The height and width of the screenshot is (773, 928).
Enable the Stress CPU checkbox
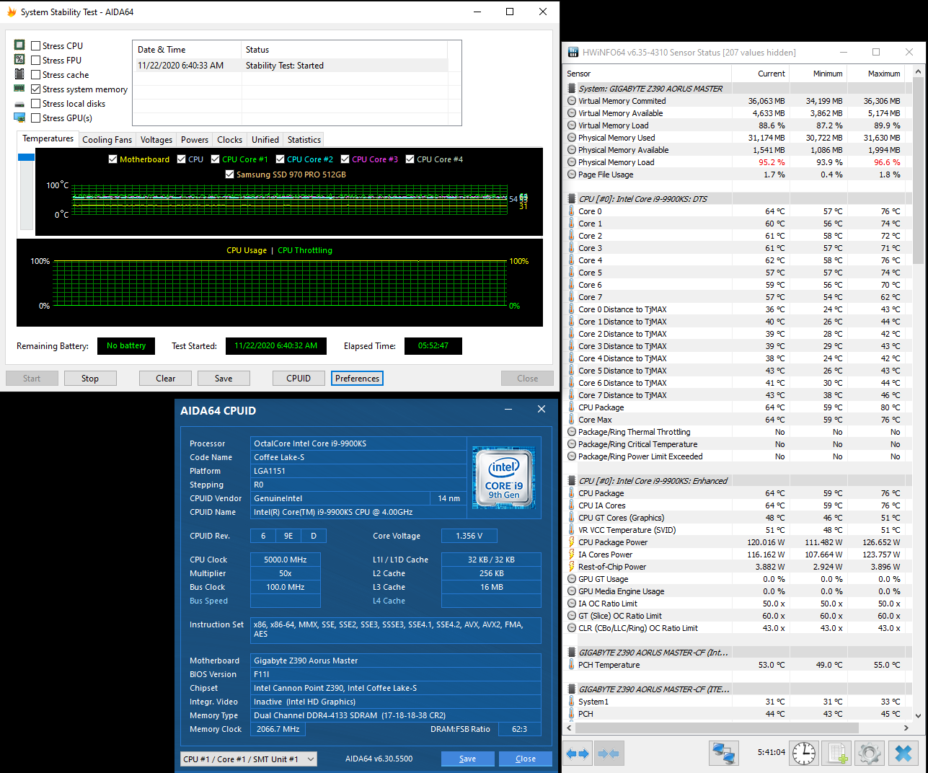click(x=36, y=46)
